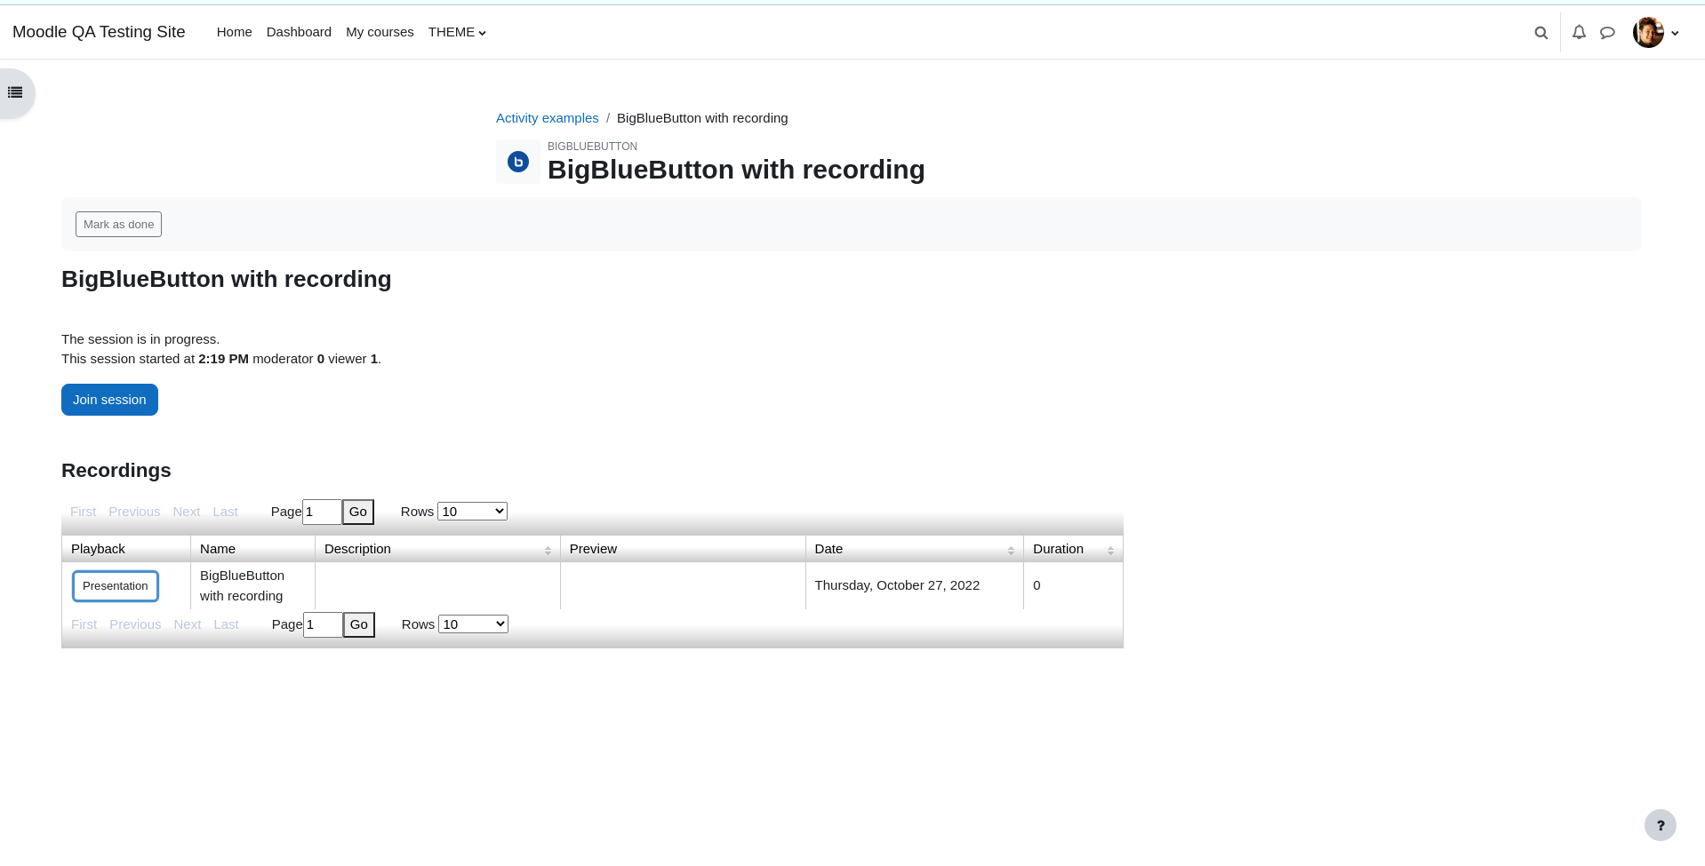Click the Duration column header label
This screenshot has height=866, width=1705.
coord(1058,549)
